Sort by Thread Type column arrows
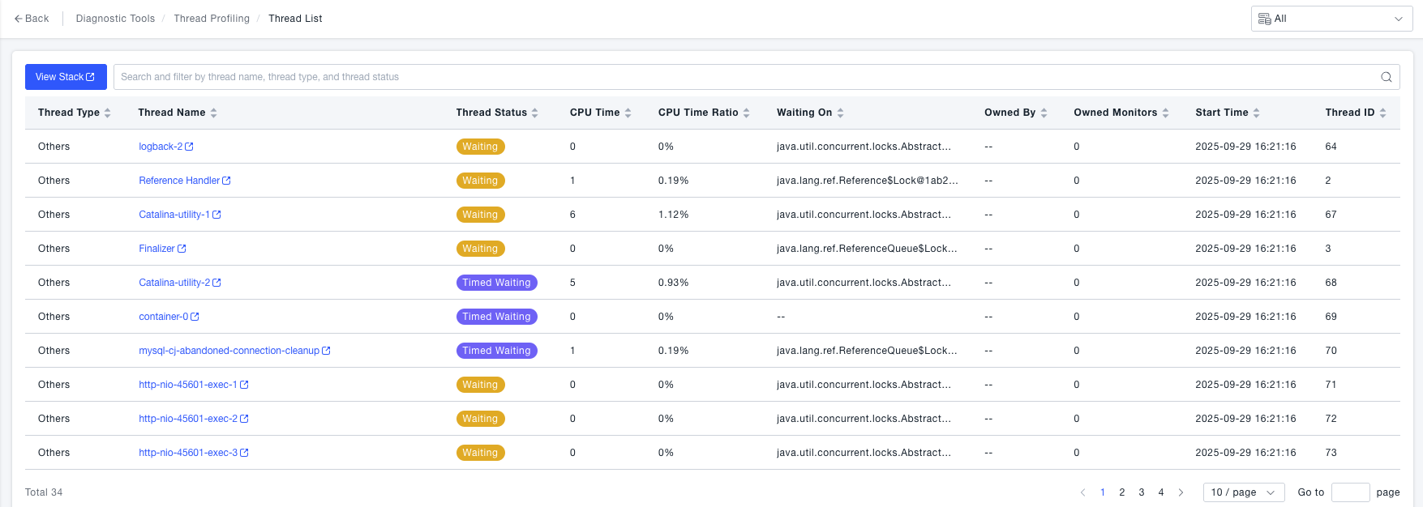This screenshot has width=1423, height=507. tap(107, 113)
